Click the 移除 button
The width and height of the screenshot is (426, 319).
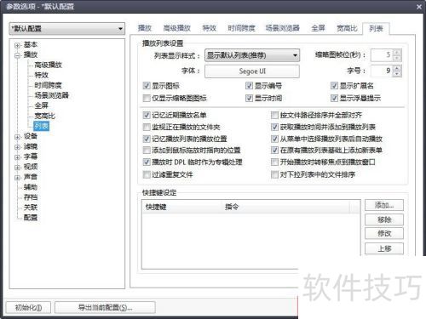click(x=384, y=219)
